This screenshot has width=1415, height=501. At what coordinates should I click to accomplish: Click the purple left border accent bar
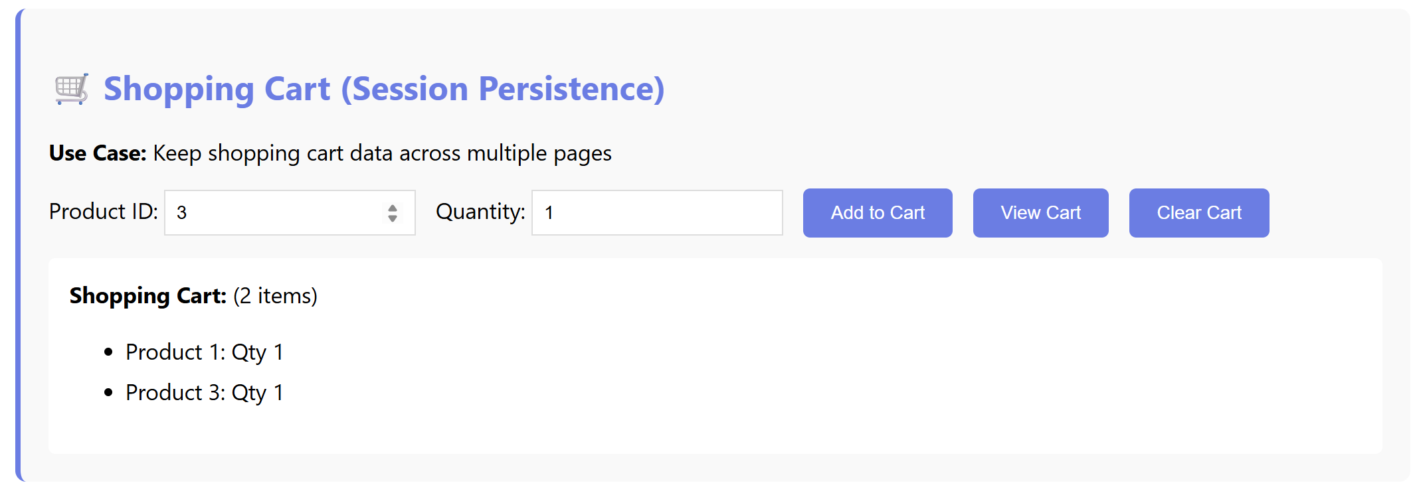(19, 246)
